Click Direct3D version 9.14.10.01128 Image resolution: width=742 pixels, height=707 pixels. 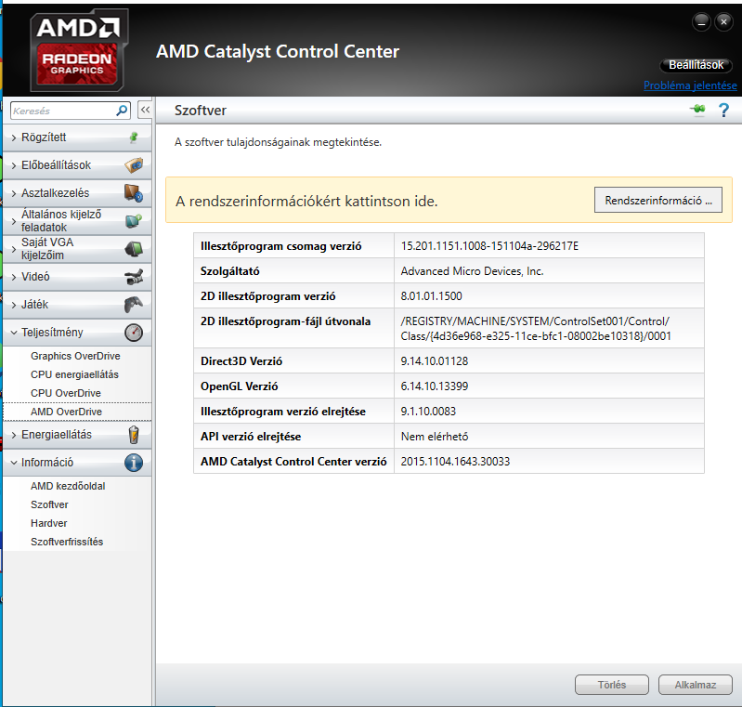tap(434, 360)
